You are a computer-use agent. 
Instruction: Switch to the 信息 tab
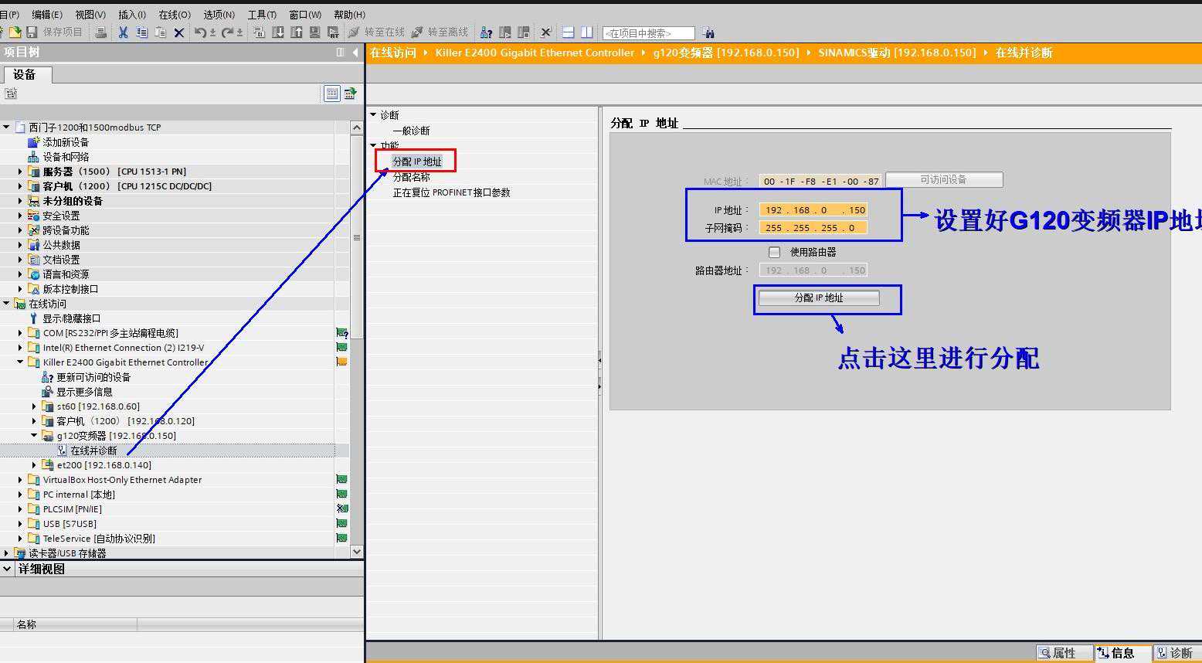(1122, 653)
